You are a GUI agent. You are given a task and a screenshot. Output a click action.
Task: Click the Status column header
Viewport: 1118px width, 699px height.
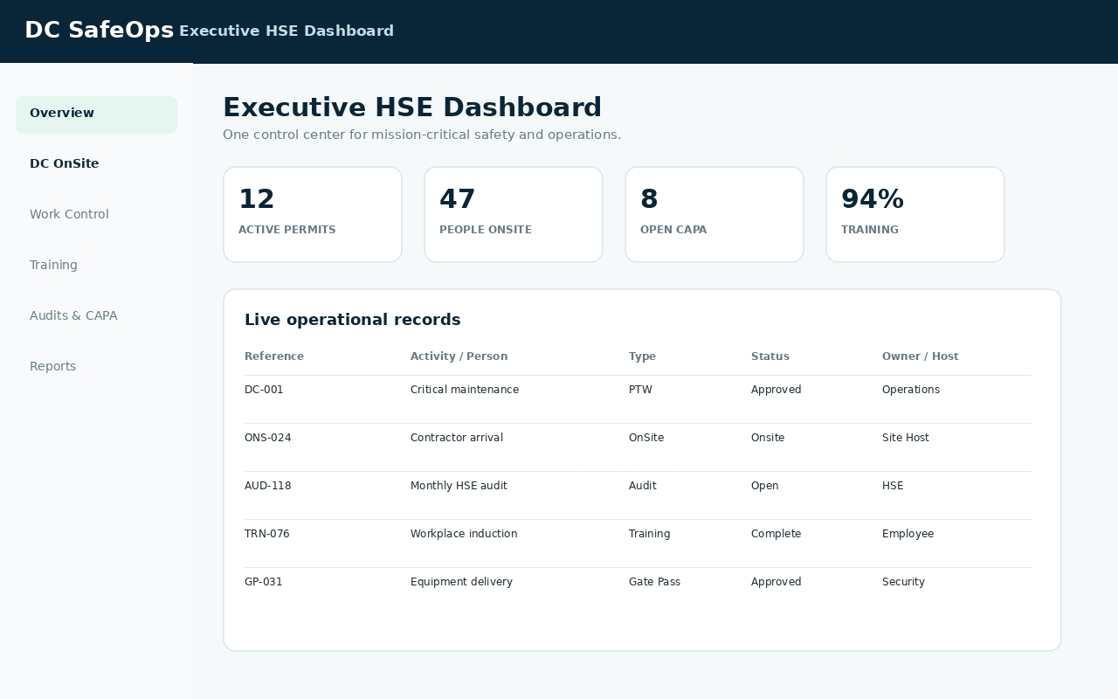coord(770,356)
